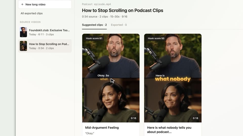243x136 pixels.
Task: Click the plus icon beside New long video
Action: (x=22, y=5)
